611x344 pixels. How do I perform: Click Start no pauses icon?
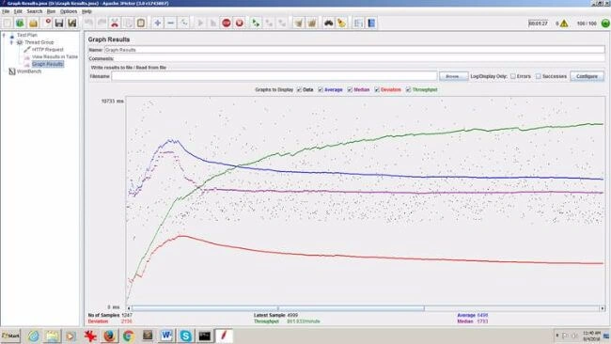tap(213, 23)
